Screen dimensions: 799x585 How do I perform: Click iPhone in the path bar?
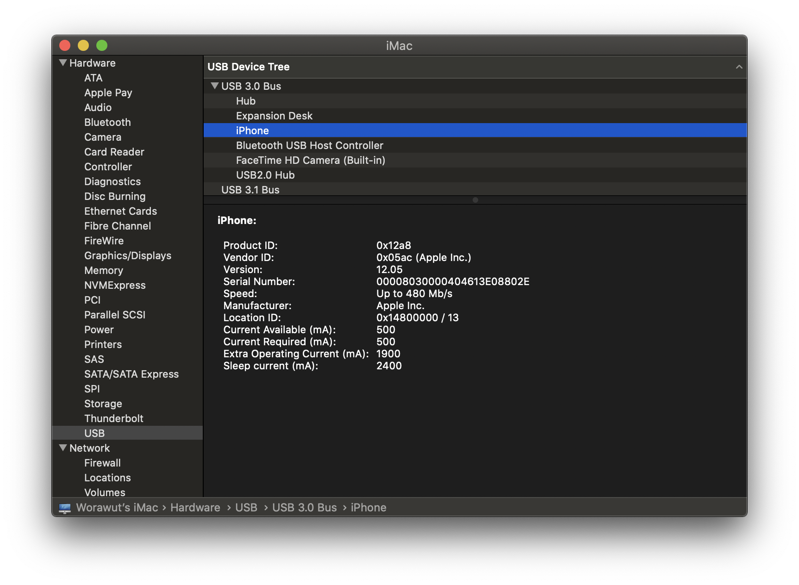click(x=368, y=508)
